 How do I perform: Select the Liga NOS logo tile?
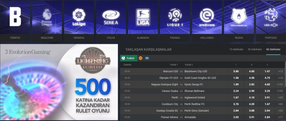[x=271, y=17]
